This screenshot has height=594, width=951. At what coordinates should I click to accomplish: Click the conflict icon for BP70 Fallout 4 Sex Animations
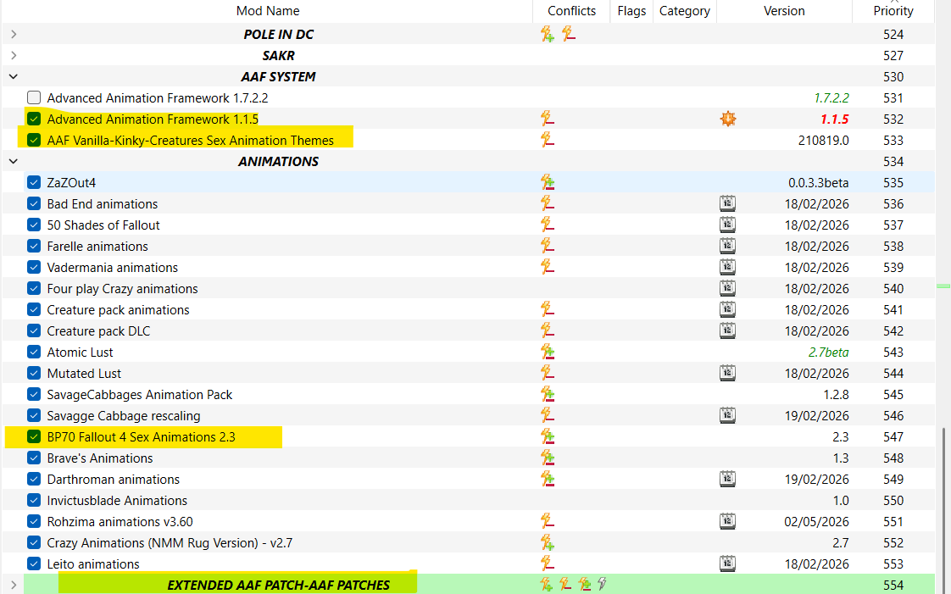pos(548,437)
